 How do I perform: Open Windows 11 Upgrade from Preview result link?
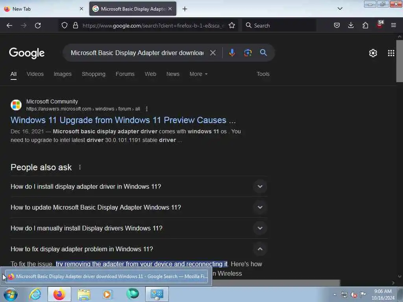click(x=123, y=120)
